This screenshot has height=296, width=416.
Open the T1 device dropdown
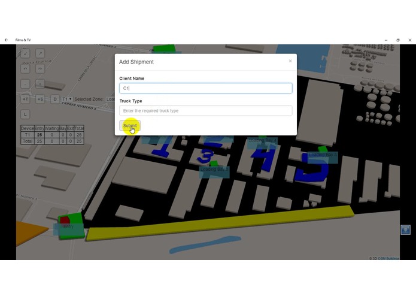coord(67,99)
